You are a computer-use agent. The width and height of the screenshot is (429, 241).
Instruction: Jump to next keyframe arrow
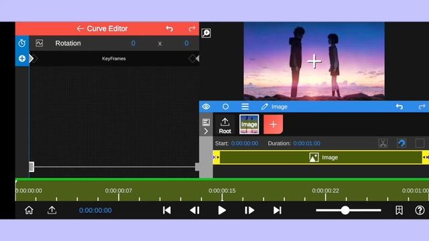click(x=197, y=58)
